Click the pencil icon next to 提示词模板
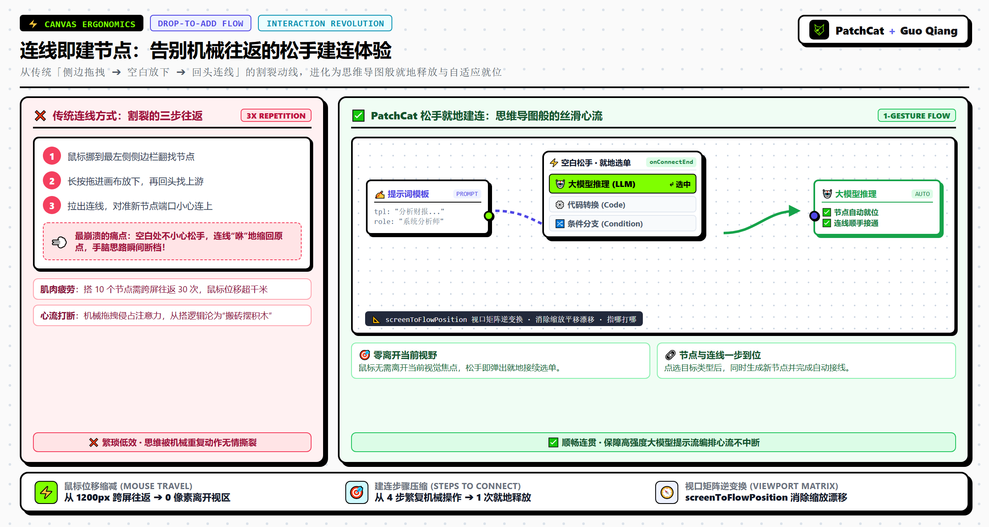989x527 pixels. pyautogui.click(x=380, y=194)
